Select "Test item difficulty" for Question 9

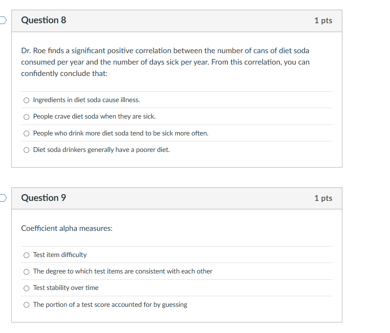pos(26,255)
